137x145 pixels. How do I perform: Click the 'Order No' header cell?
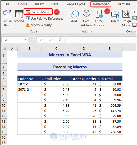click(x=30, y=79)
